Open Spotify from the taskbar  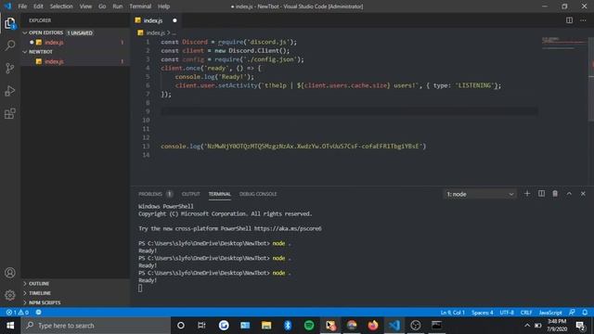[x=309, y=326]
